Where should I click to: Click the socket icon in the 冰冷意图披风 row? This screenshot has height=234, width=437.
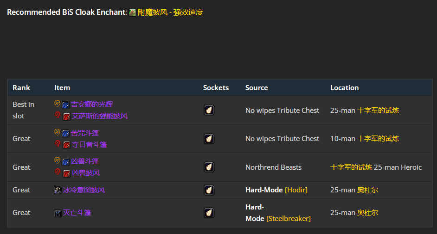coord(209,190)
